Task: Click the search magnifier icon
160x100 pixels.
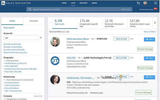Action: [30, 9]
